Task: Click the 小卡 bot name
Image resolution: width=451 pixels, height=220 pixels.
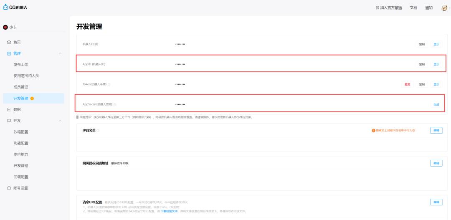Action: coord(13,27)
